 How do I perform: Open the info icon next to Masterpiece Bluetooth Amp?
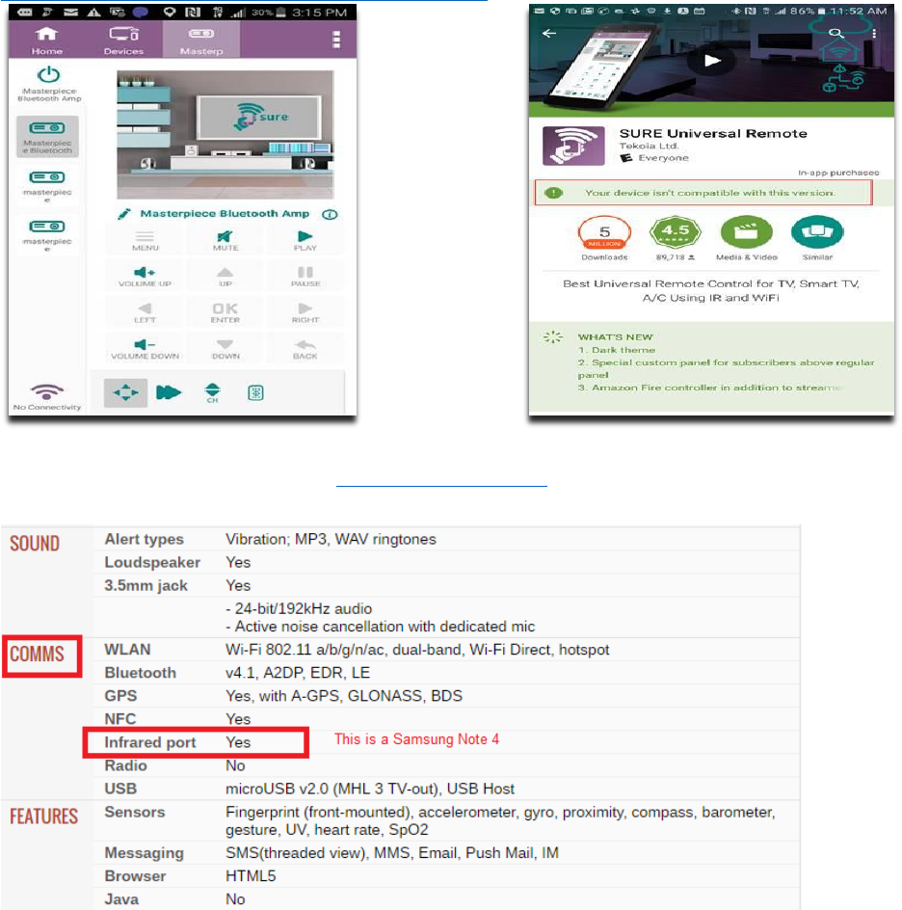[330, 214]
